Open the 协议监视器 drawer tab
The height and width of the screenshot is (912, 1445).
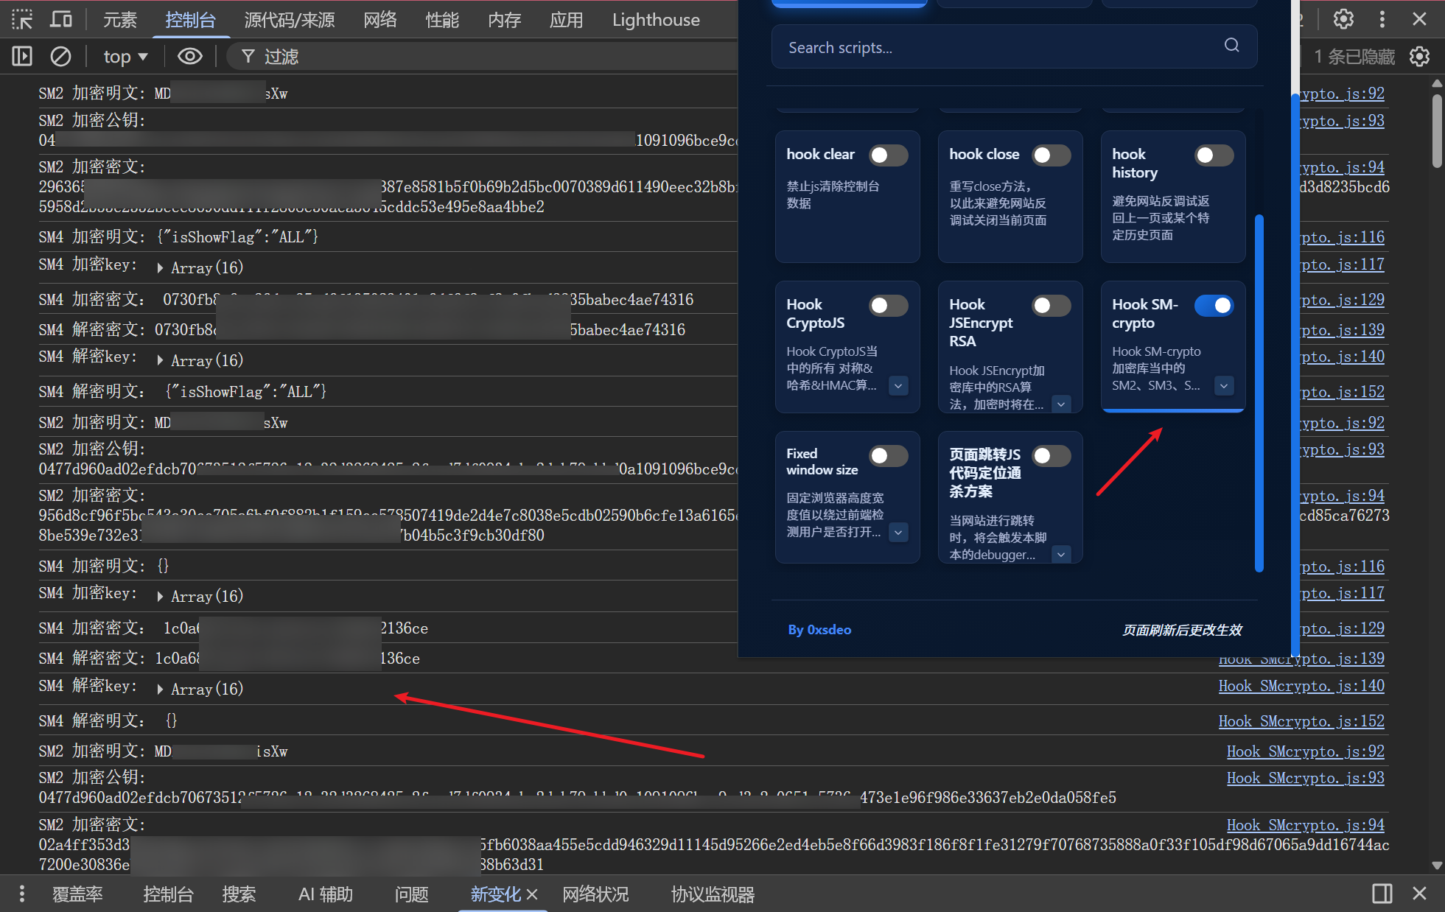[713, 894]
